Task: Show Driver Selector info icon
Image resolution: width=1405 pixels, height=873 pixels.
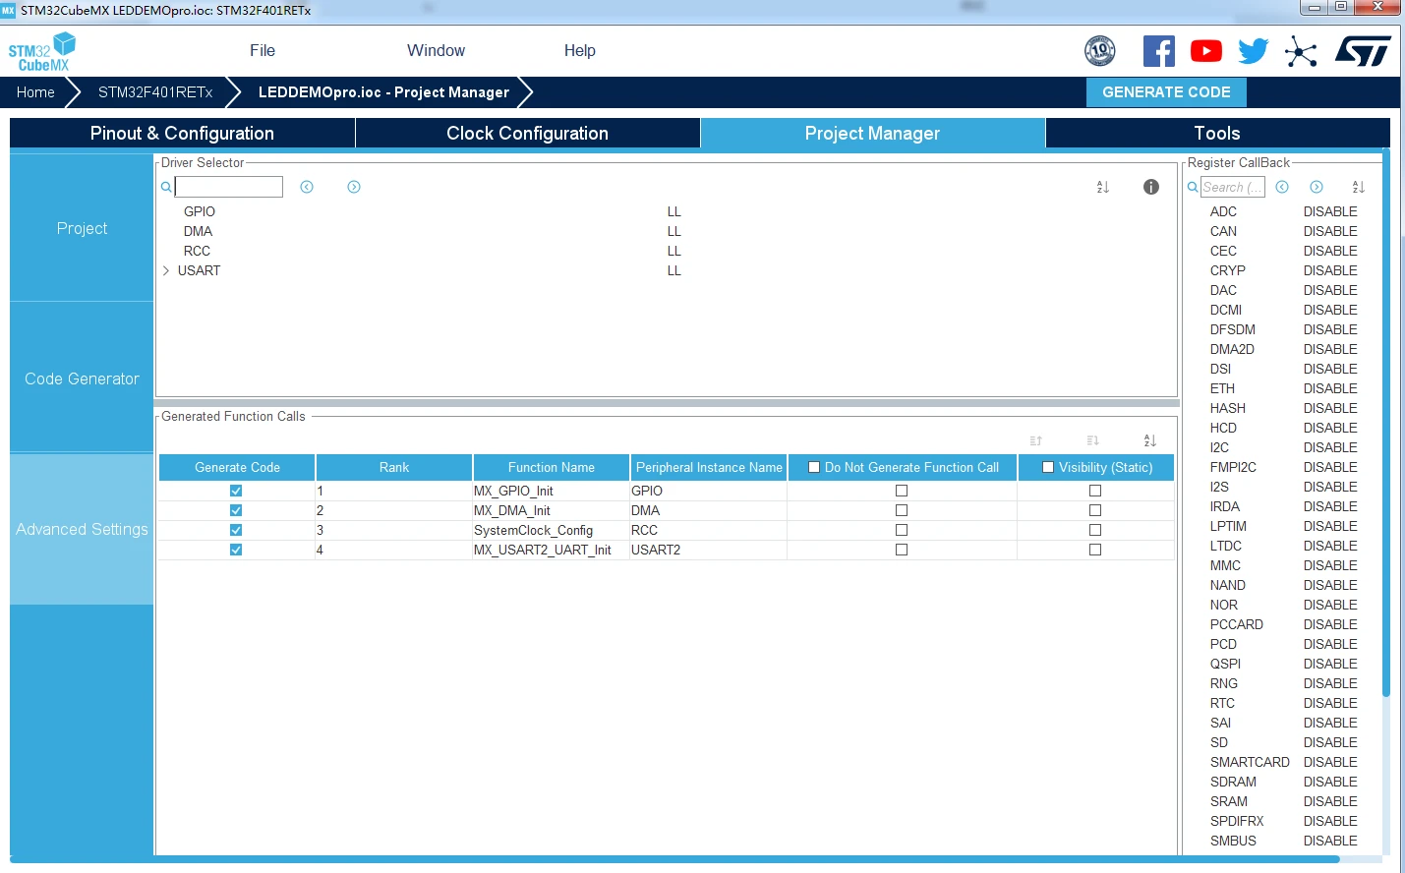Action: 1151,187
